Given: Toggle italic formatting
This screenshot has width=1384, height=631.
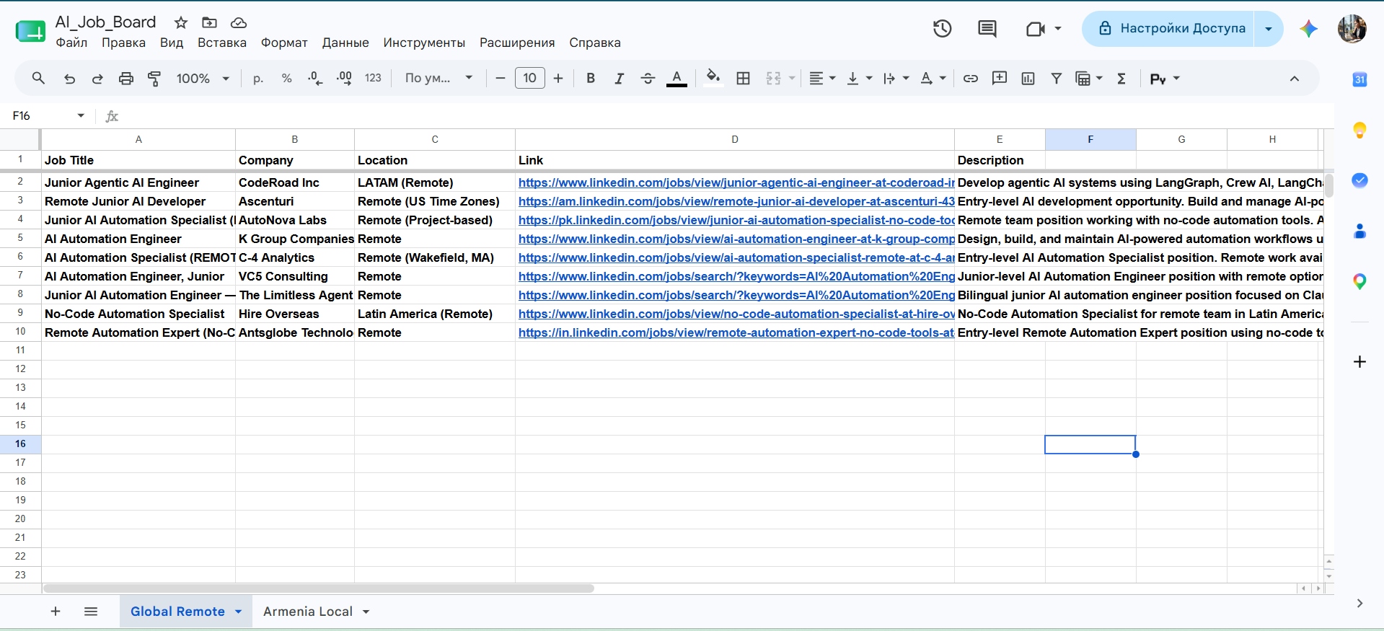Looking at the screenshot, I should tap(619, 79).
